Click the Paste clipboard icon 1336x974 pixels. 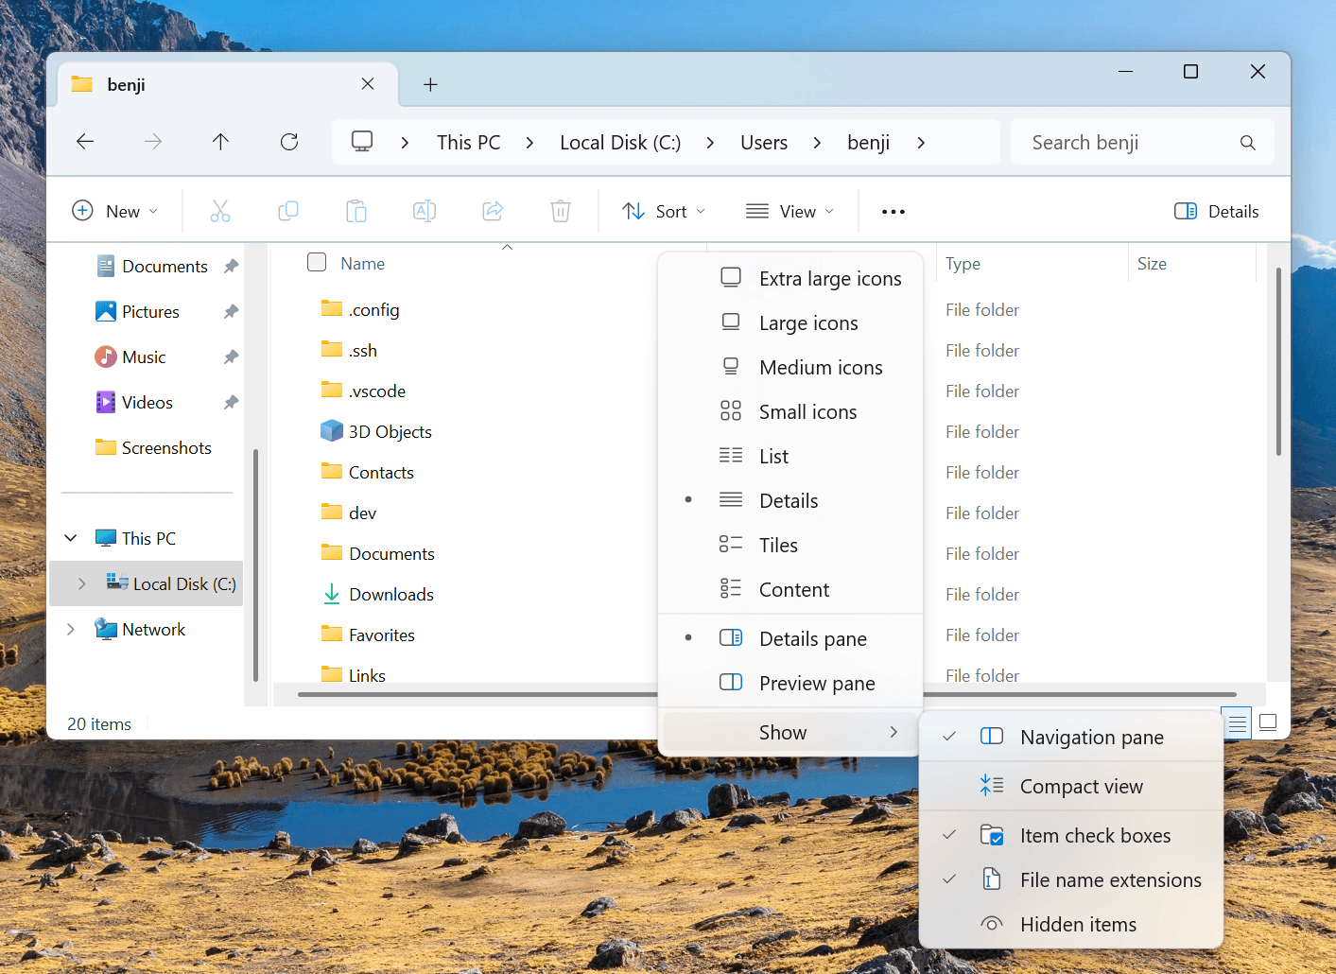click(356, 211)
